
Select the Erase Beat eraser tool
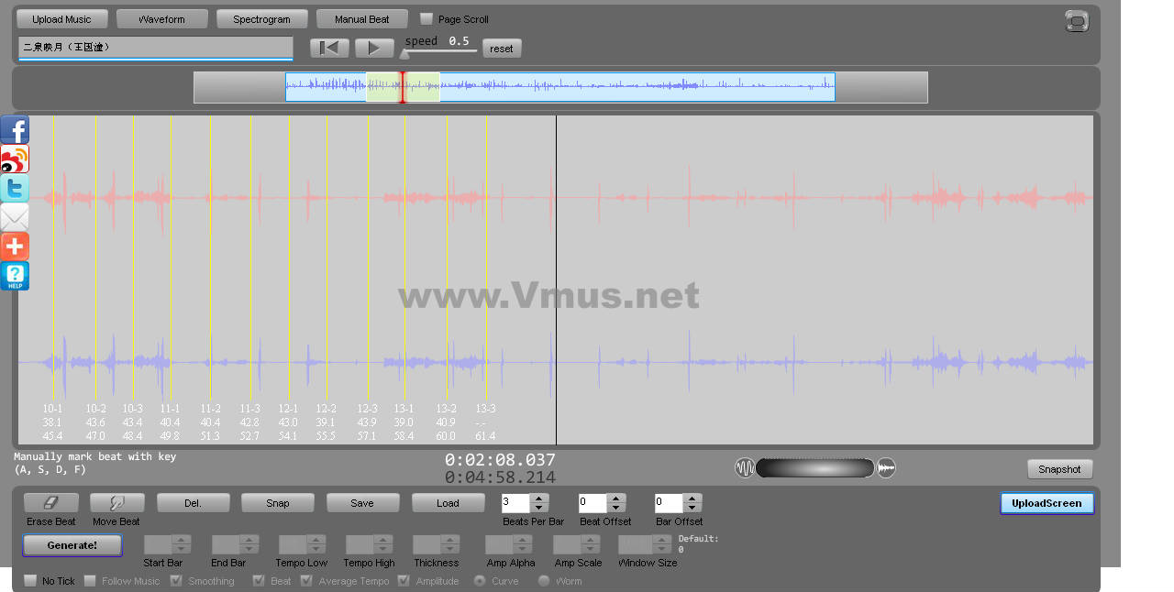[x=50, y=503]
